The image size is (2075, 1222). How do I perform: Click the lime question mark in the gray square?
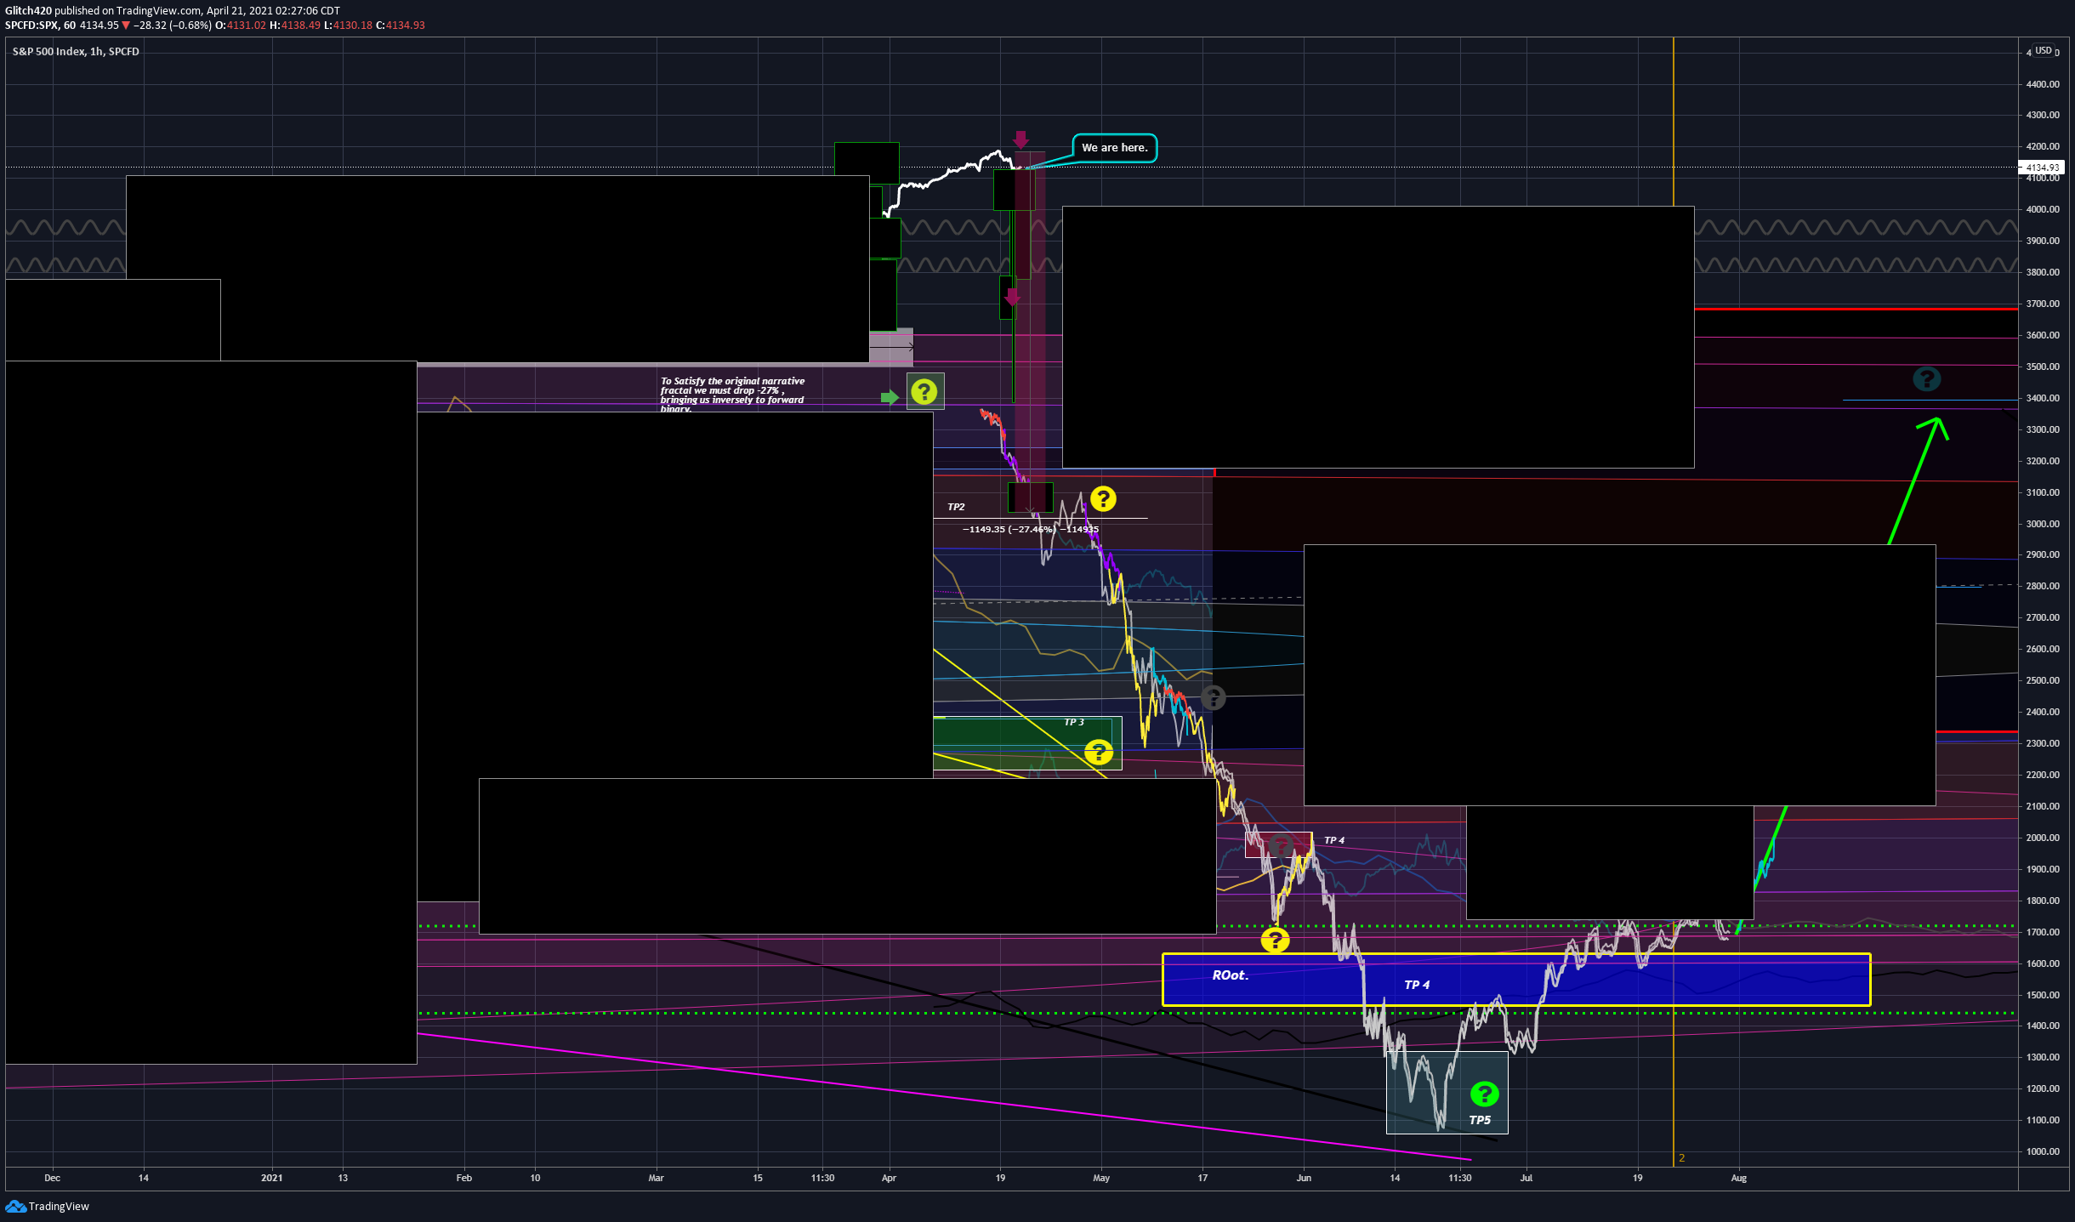pyautogui.click(x=924, y=391)
